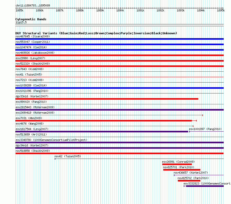
Task: Click the nsv1047474 (Coe2014) label
Action: tap(31, 47)
